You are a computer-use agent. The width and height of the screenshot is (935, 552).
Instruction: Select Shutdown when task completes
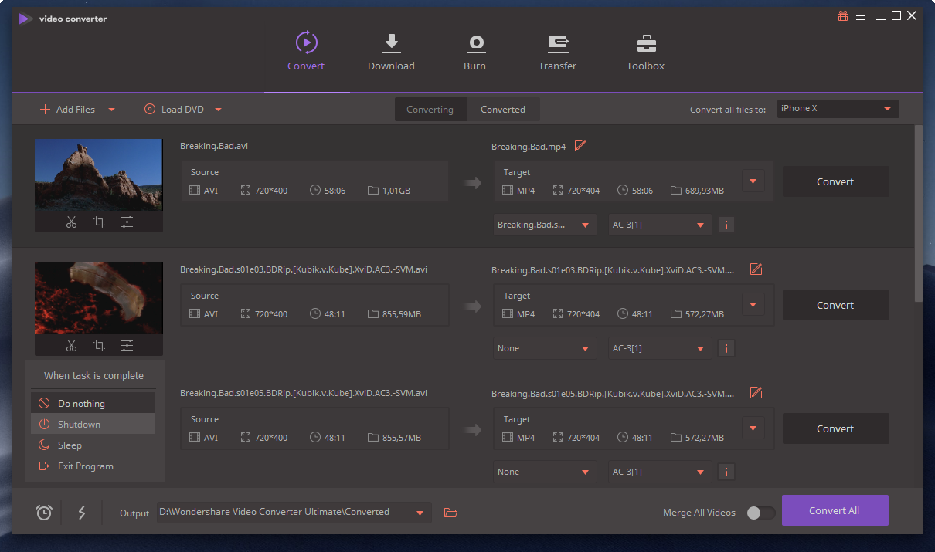pos(93,424)
